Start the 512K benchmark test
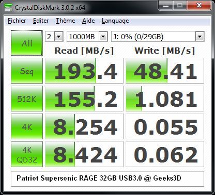This screenshot has width=215, height=195. tap(27, 99)
